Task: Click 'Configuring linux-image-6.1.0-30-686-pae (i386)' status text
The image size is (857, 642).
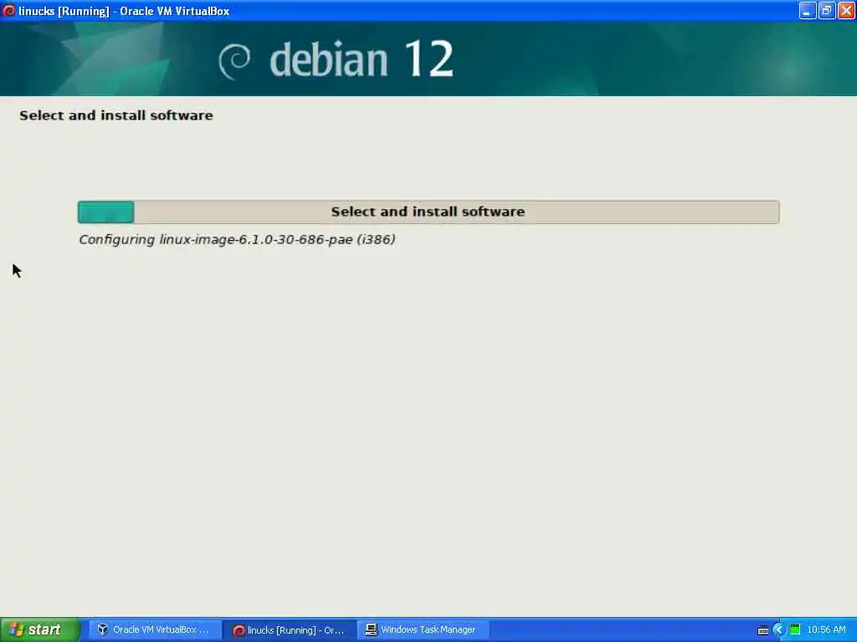Action: pyautogui.click(x=237, y=240)
